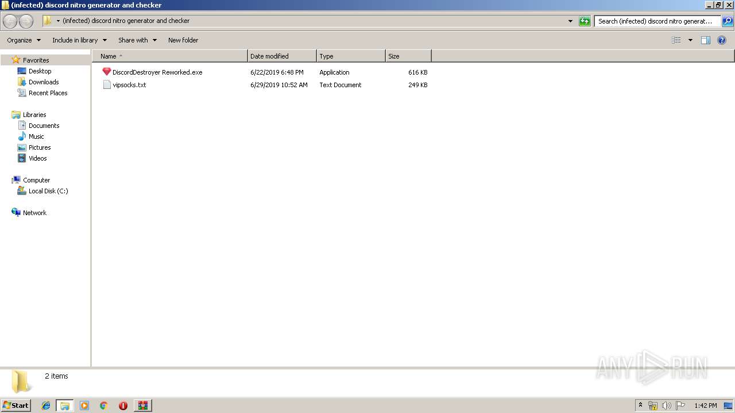
Task: Open the Action Center flag icon
Action: pyautogui.click(x=680, y=406)
